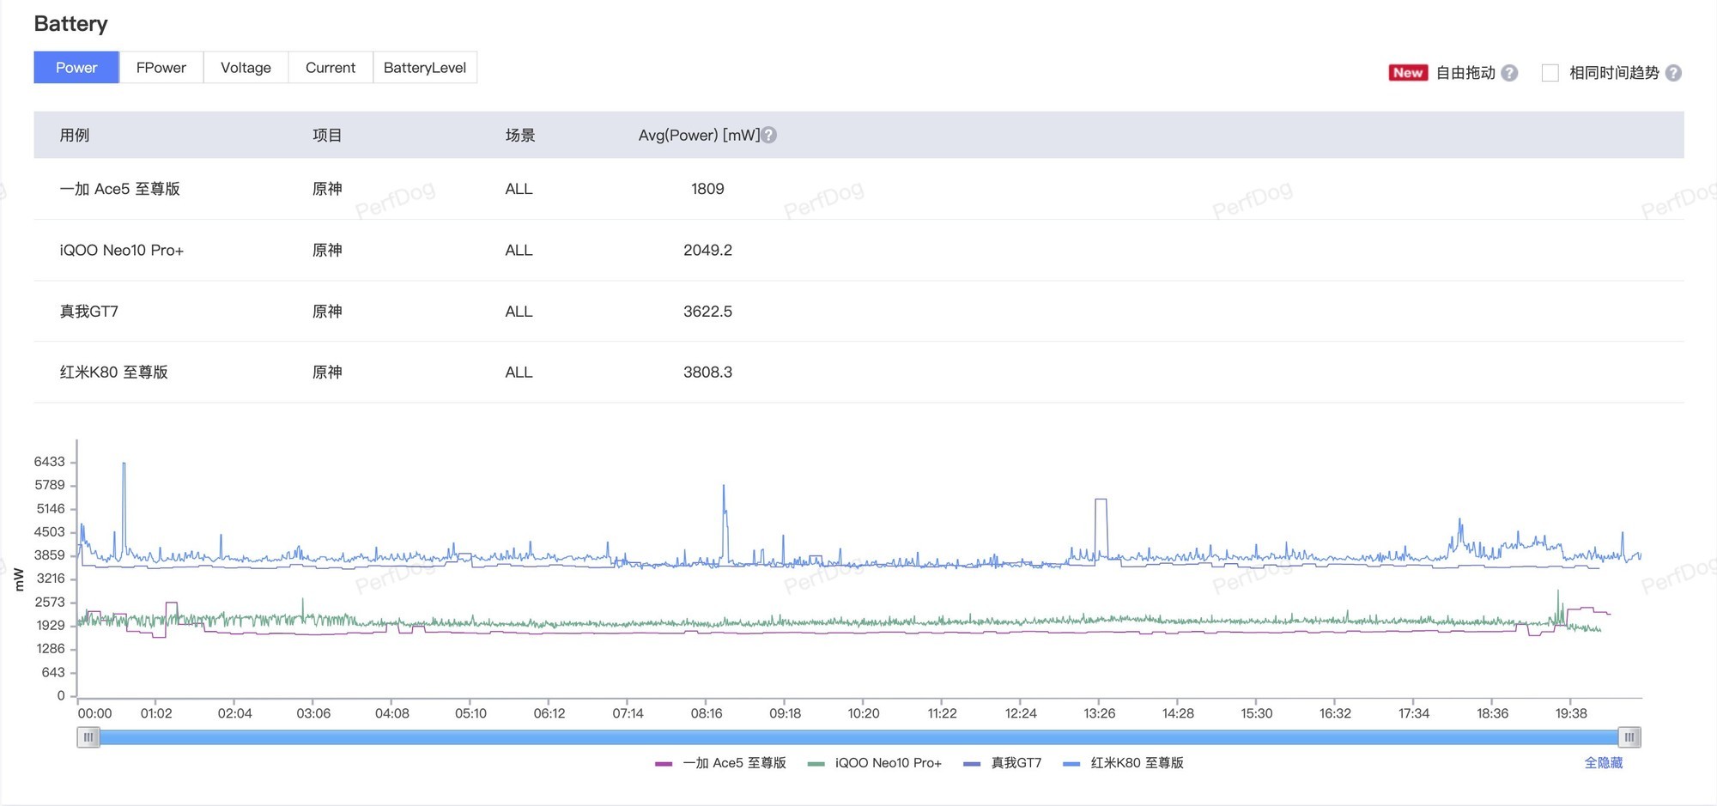Click the 用例 column header

[75, 135]
